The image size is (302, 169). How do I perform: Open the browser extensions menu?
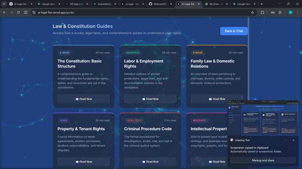click(262, 12)
